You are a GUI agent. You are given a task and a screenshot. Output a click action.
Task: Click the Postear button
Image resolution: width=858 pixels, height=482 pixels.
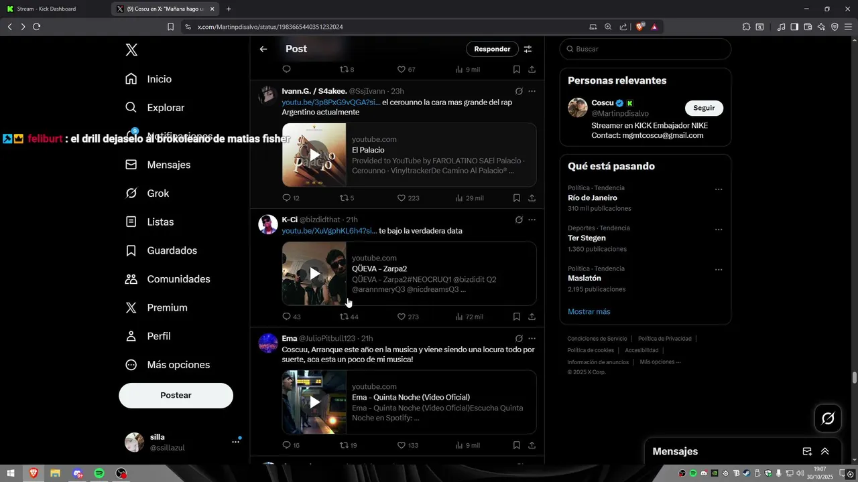click(x=176, y=396)
